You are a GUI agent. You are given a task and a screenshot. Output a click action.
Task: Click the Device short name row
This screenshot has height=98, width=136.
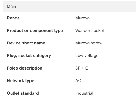click(69, 43)
